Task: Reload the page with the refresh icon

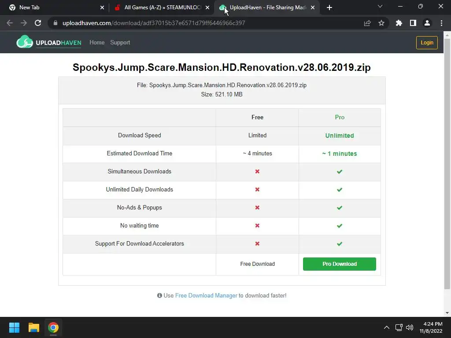Action: [38, 23]
